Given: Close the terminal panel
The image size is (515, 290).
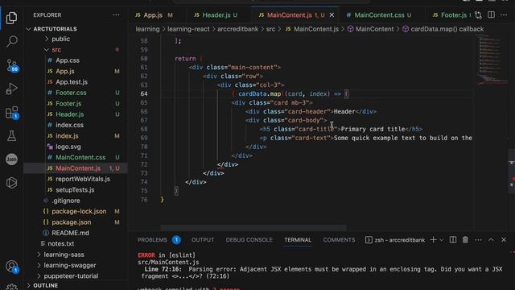Looking at the screenshot, I should pos(504,240).
